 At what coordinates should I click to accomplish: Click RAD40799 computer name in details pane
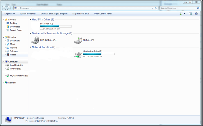(19, 118)
